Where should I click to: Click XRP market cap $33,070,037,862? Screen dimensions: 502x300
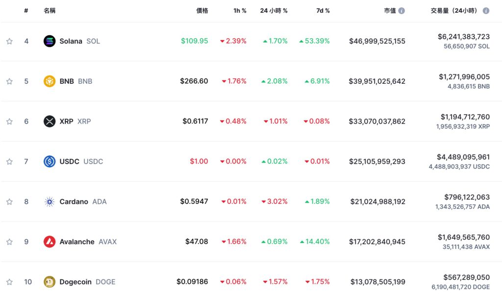pyautogui.click(x=377, y=122)
